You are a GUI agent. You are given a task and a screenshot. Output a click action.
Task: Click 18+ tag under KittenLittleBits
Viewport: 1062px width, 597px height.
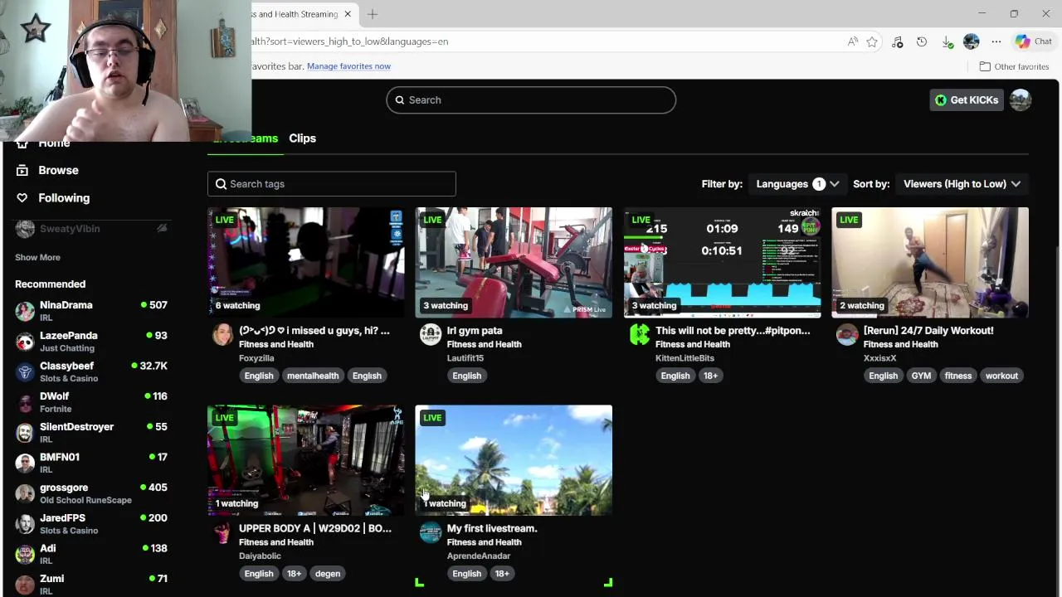711,376
